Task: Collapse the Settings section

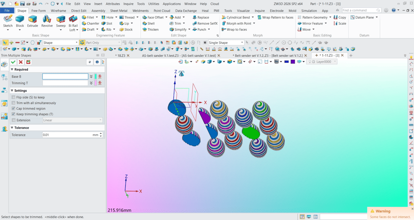Action: pyautogui.click(x=12, y=91)
